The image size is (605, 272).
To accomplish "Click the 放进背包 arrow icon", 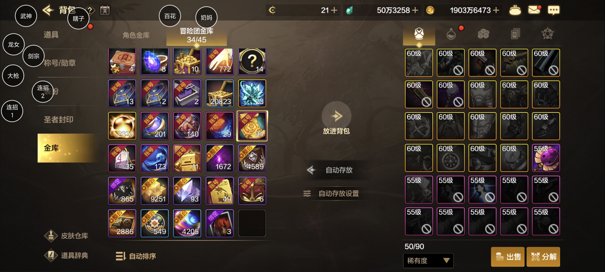I will coord(336,116).
